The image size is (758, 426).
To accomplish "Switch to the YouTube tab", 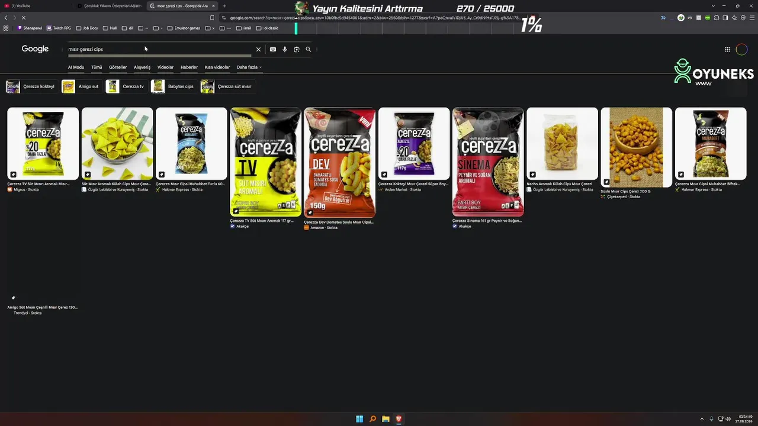I will 37,6.
